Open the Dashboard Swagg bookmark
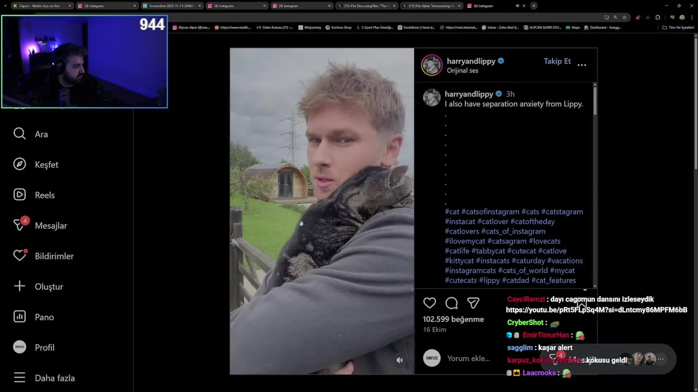 (602, 27)
